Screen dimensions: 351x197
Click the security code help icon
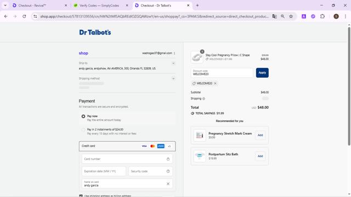[168, 171]
